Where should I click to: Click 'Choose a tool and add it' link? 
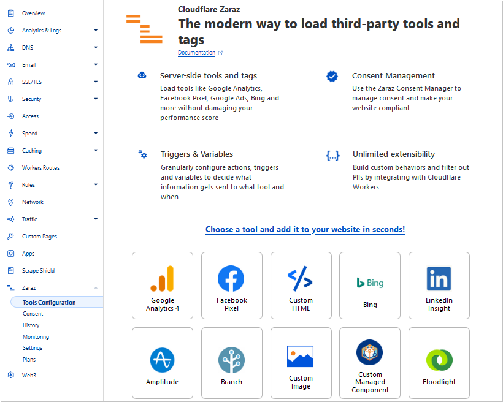click(x=305, y=230)
